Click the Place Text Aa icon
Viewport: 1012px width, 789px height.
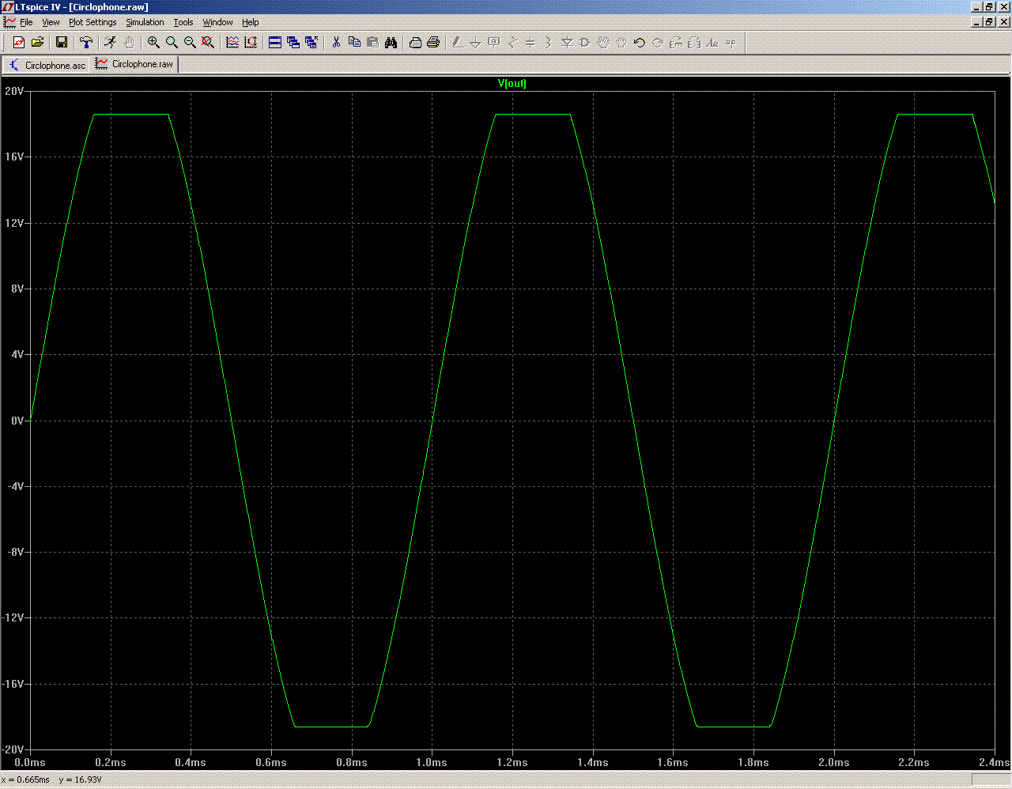(712, 43)
